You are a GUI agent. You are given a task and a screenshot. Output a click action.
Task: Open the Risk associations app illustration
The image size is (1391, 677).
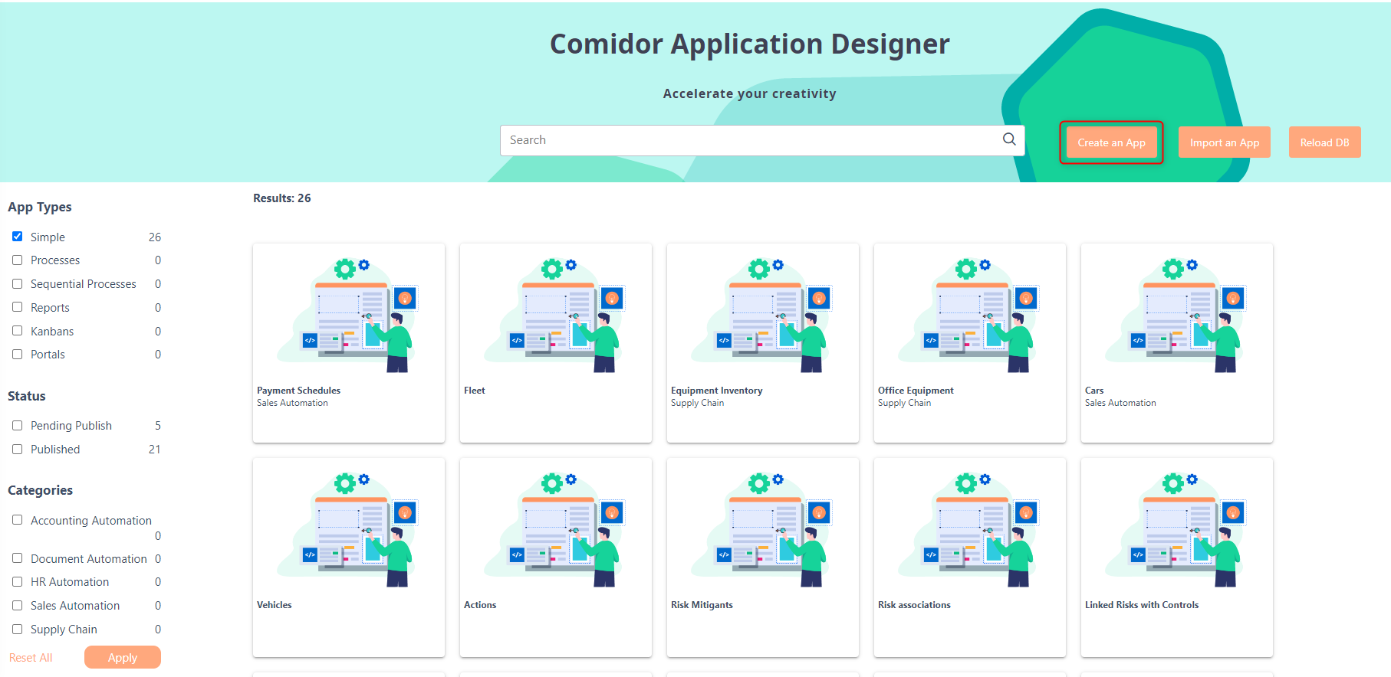(970, 531)
